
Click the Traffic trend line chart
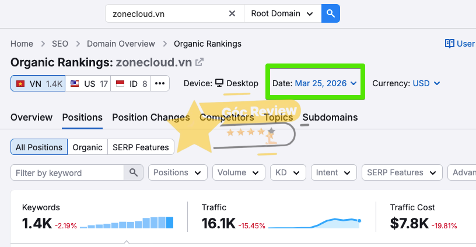coord(314,223)
